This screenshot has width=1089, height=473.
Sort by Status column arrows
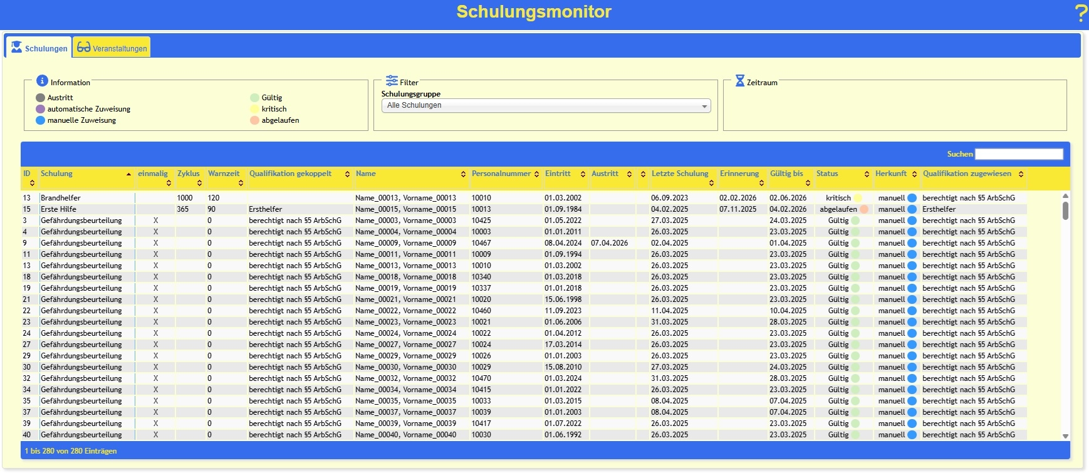(867, 174)
